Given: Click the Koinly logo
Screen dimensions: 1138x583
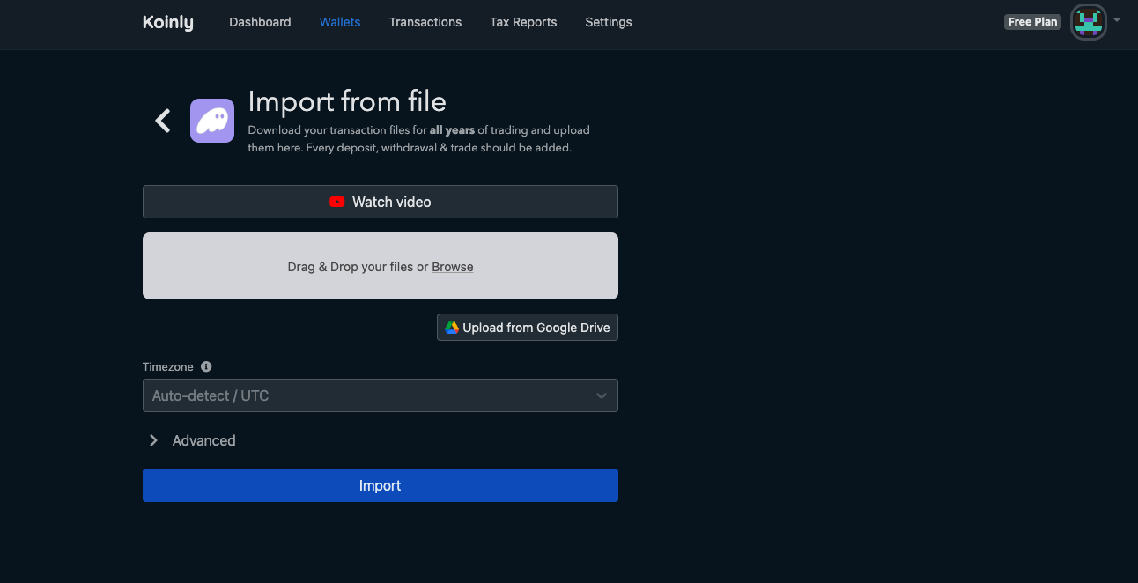Looking at the screenshot, I should (x=167, y=23).
